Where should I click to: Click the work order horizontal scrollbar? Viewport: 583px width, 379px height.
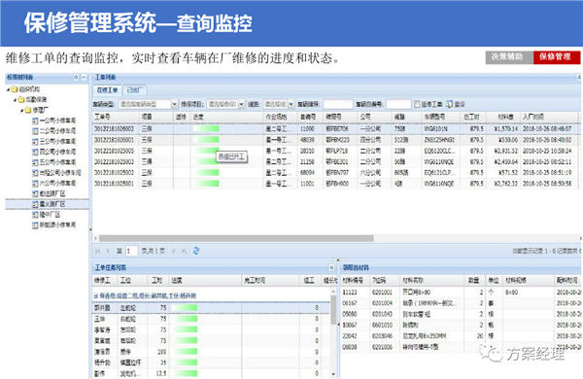(236, 238)
